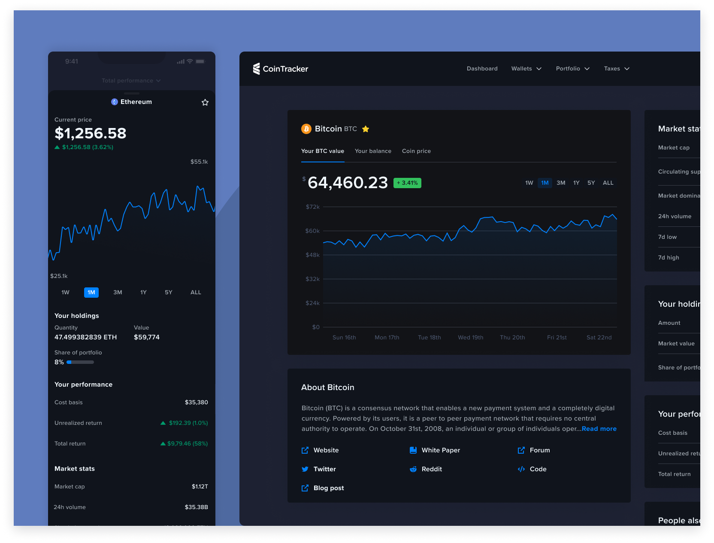Click the Ethereum coin icon

point(115,102)
